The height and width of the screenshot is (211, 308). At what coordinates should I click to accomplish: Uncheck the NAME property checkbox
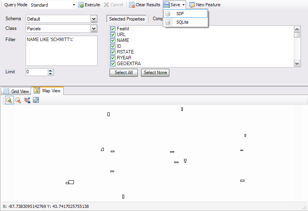(x=113, y=40)
